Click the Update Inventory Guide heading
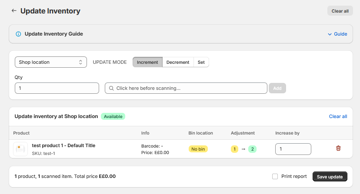360x194 pixels. [x=54, y=34]
